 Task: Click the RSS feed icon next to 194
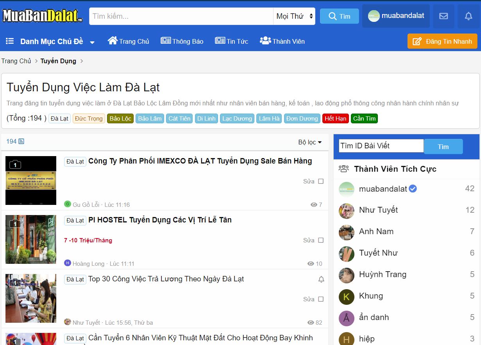point(21,141)
